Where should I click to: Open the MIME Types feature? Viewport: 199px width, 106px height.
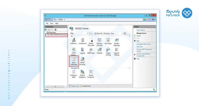91,51
